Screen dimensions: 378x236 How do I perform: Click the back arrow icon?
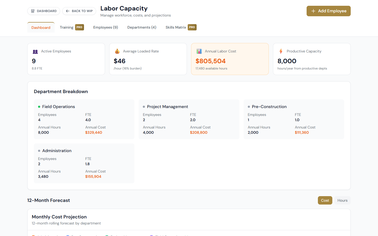(x=68, y=11)
